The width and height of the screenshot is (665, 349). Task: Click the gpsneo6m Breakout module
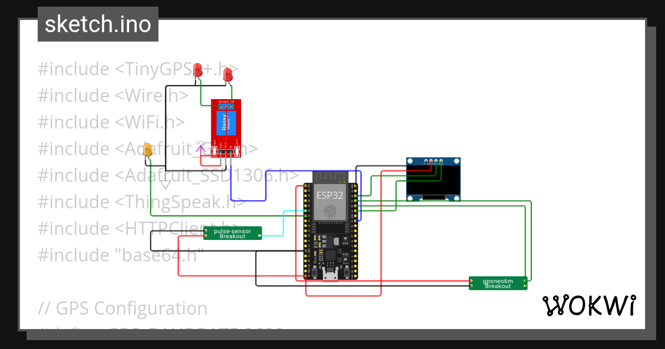498,283
